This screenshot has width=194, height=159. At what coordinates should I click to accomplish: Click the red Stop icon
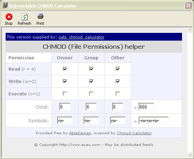[9, 17]
